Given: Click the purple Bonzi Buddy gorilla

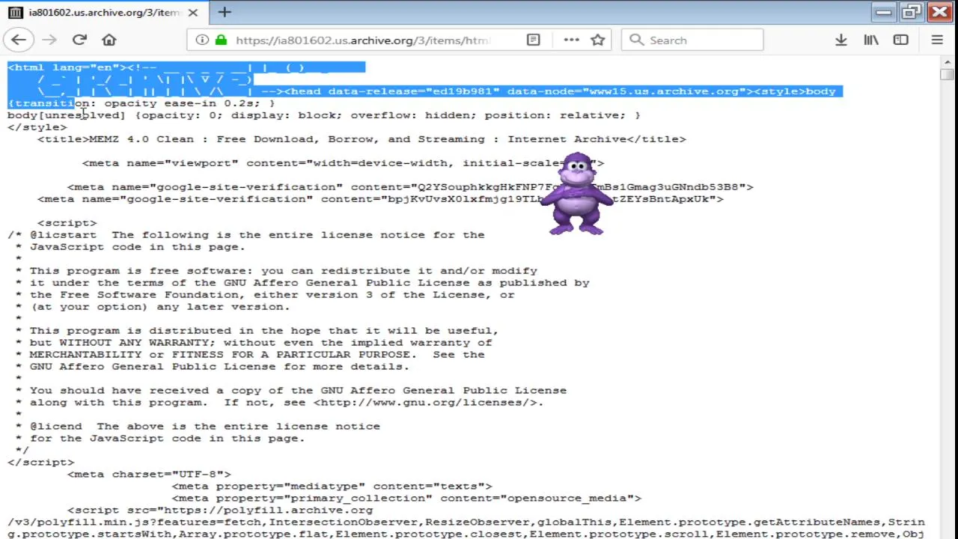Looking at the screenshot, I should tap(576, 194).
